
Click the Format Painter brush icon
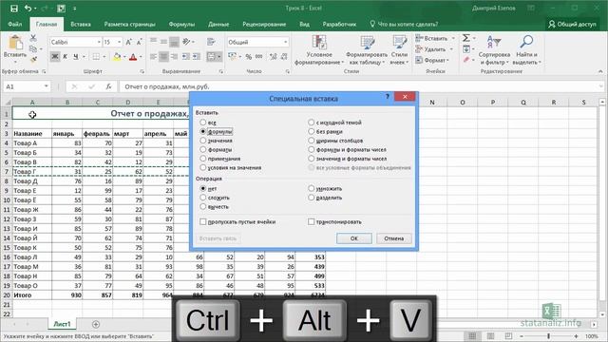(33, 59)
